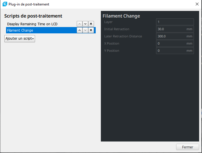This screenshot has height=153, width=202.
Task: Click the Layer setting label
Action: (108, 22)
